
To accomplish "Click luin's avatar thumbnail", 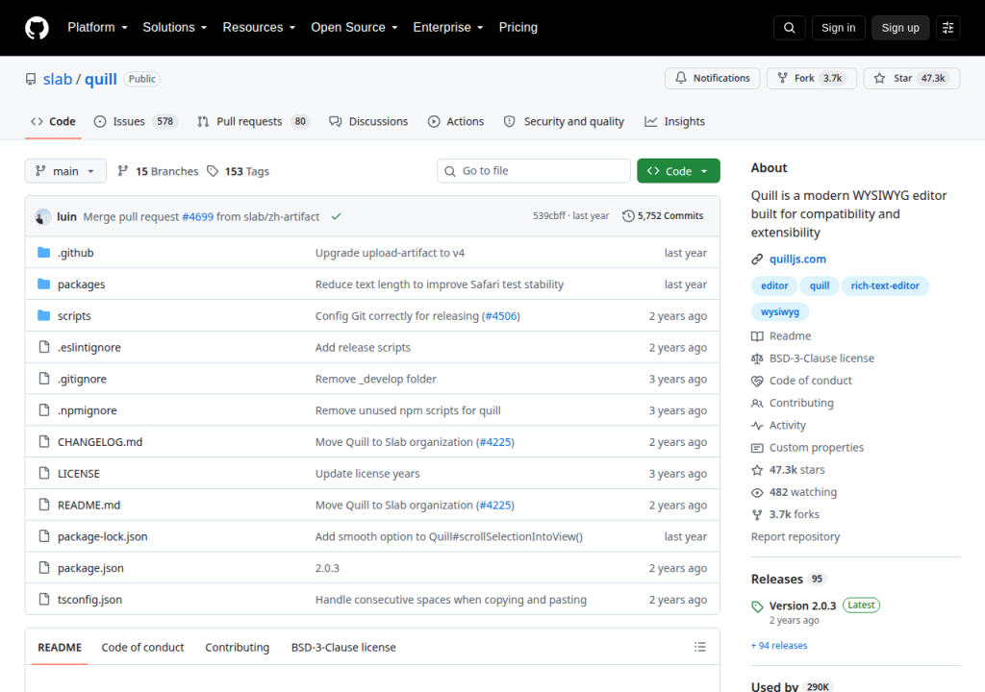I will [42, 216].
